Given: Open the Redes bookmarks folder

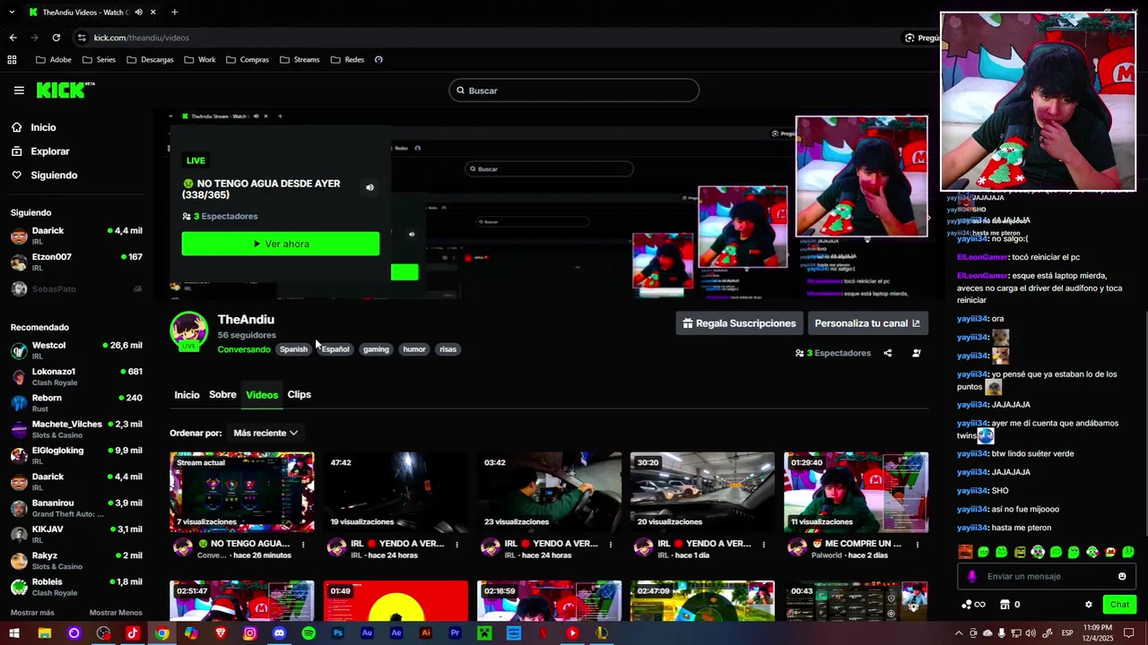Looking at the screenshot, I should 347,60.
